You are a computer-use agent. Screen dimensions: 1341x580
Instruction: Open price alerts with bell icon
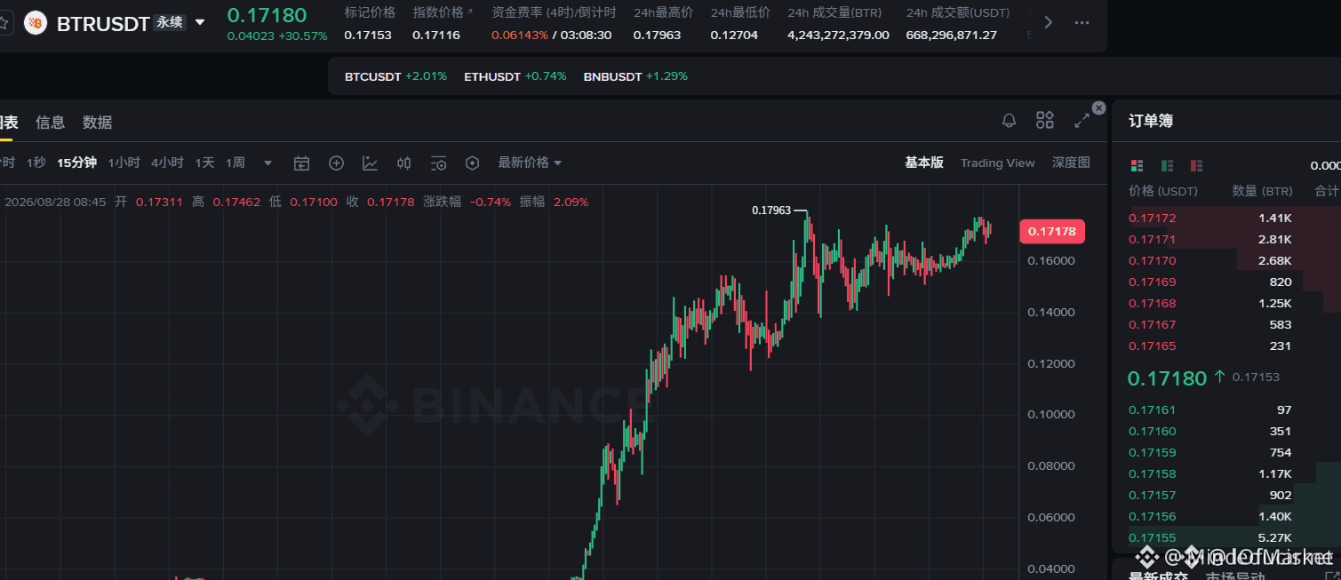[1009, 121]
